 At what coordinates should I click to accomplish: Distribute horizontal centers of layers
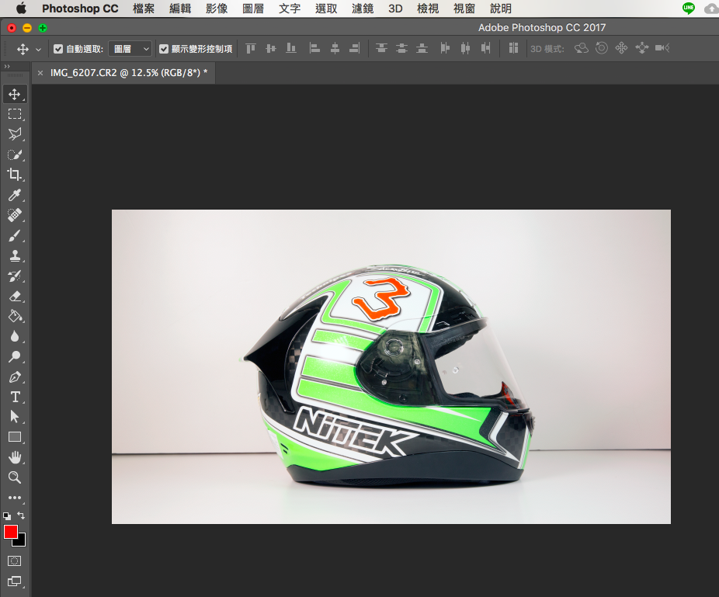465,48
